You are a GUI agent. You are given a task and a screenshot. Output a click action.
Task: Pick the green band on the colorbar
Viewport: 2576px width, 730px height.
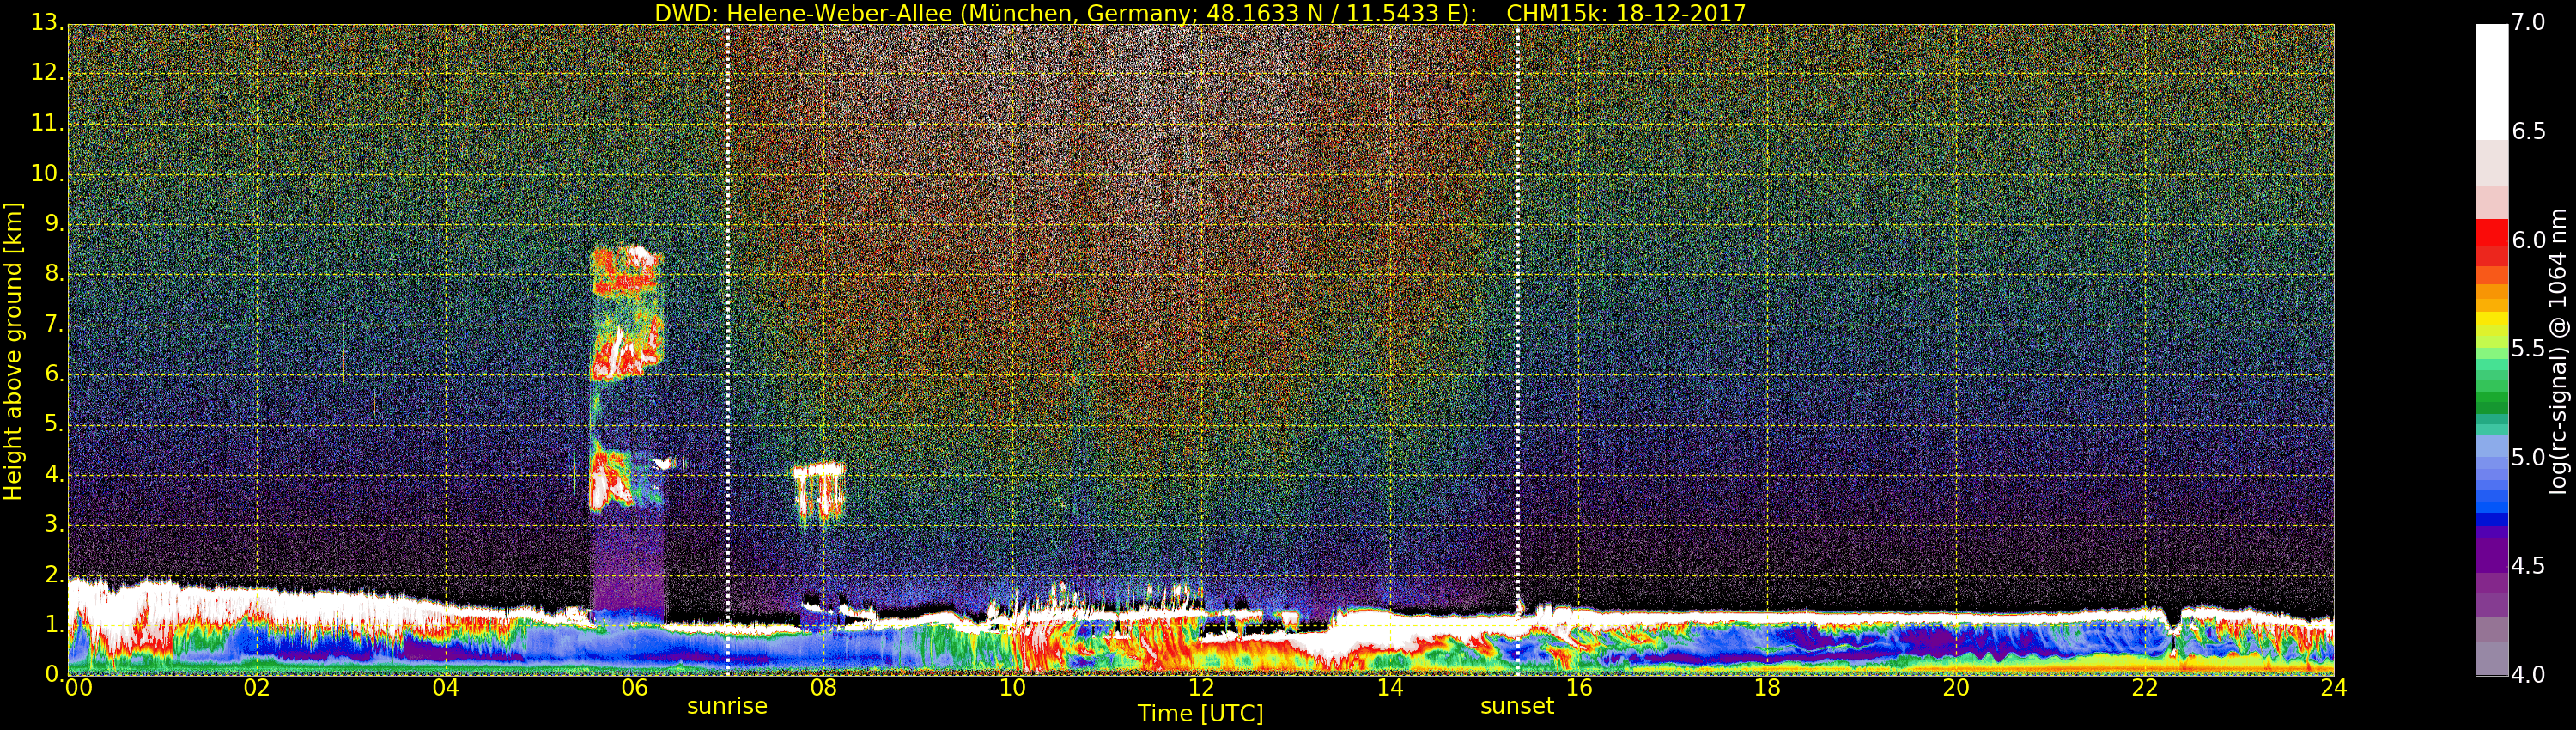tap(2491, 400)
